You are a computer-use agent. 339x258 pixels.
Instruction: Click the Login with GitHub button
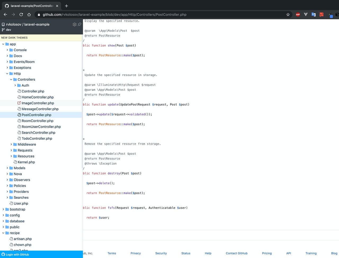point(41,254)
